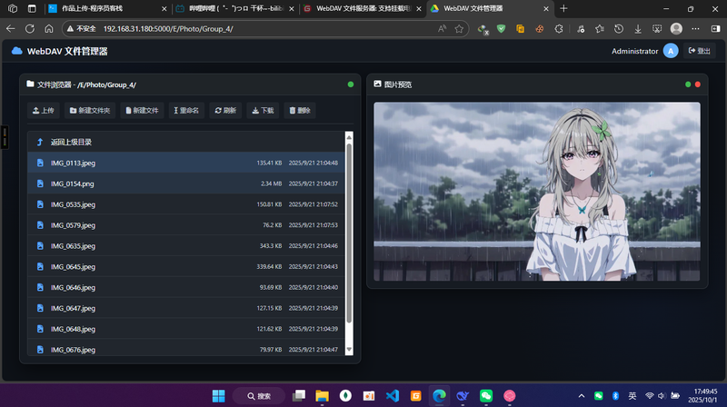727x407 pixels.
Task: Select file IMG_0647.jpeg
Action: point(186,308)
